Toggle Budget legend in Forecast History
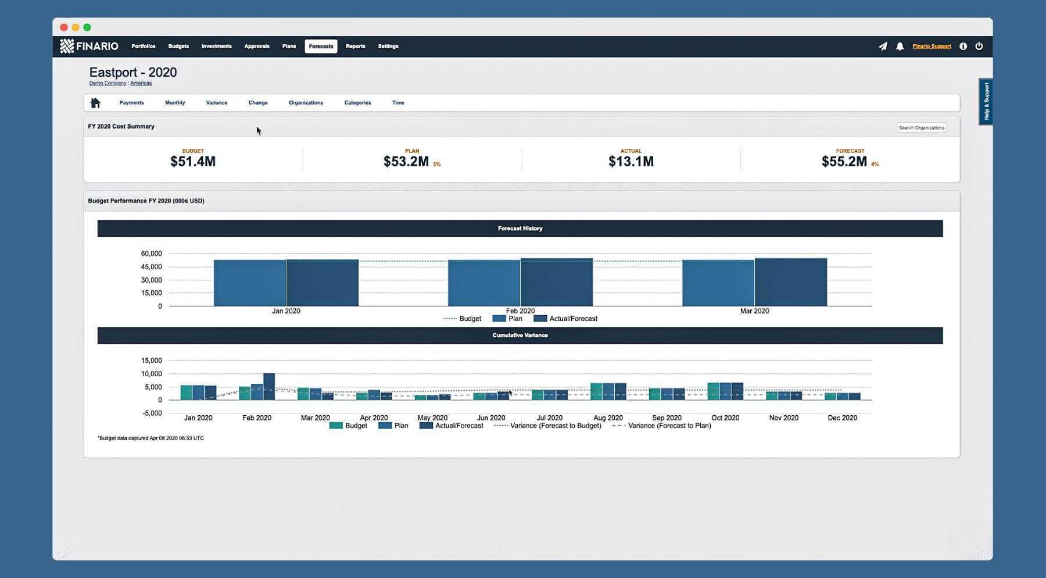 point(463,319)
